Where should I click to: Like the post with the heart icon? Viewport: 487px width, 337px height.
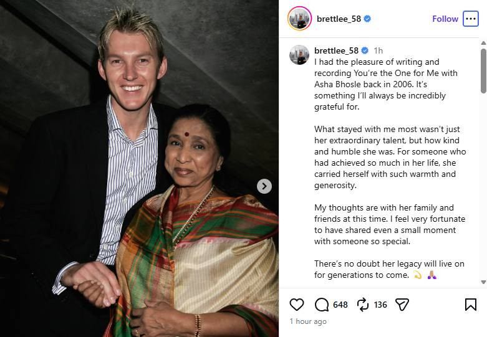pyautogui.click(x=297, y=305)
